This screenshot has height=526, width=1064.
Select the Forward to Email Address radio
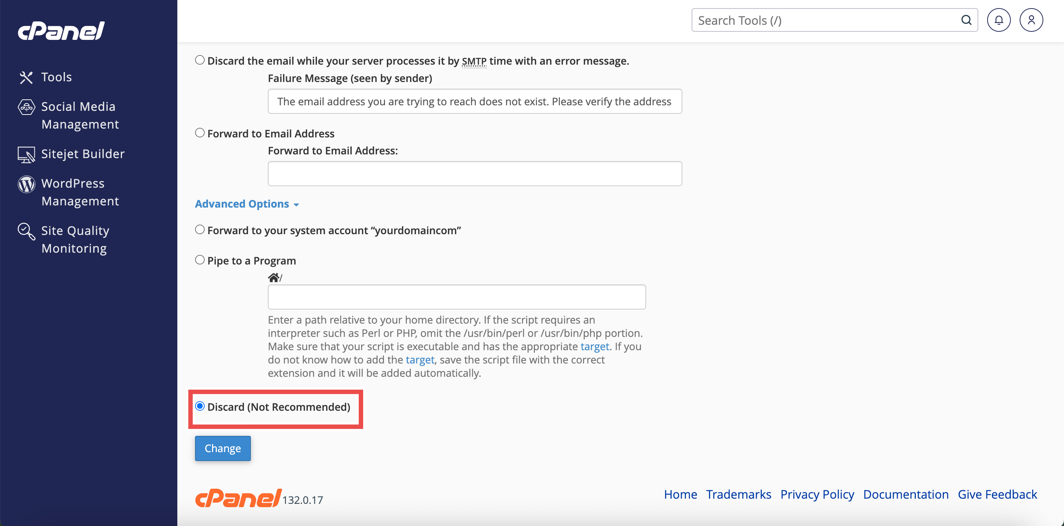tap(200, 133)
